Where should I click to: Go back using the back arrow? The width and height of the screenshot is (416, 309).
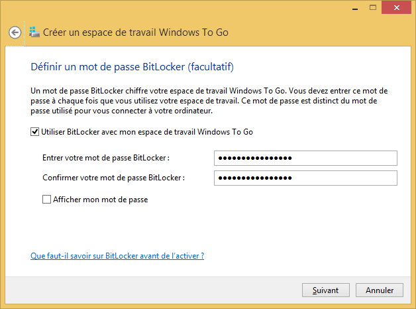[x=15, y=32]
